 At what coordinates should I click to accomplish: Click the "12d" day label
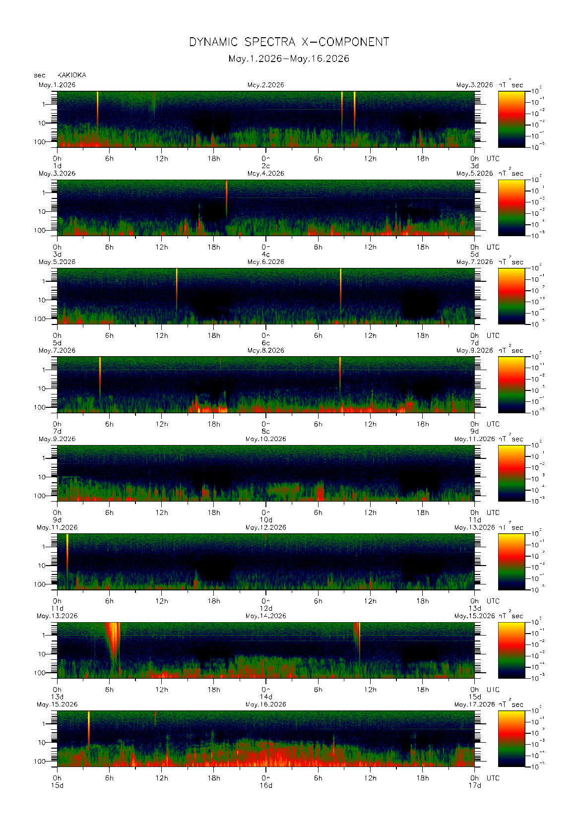(266, 608)
